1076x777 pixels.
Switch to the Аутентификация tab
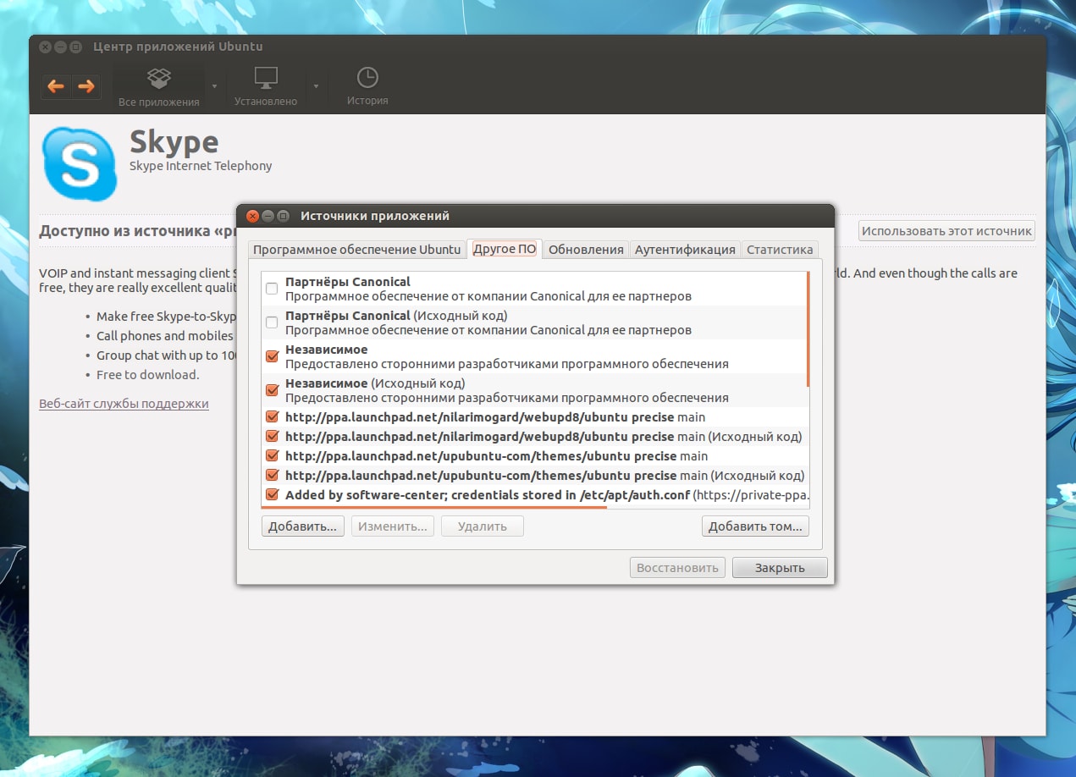point(685,249)
